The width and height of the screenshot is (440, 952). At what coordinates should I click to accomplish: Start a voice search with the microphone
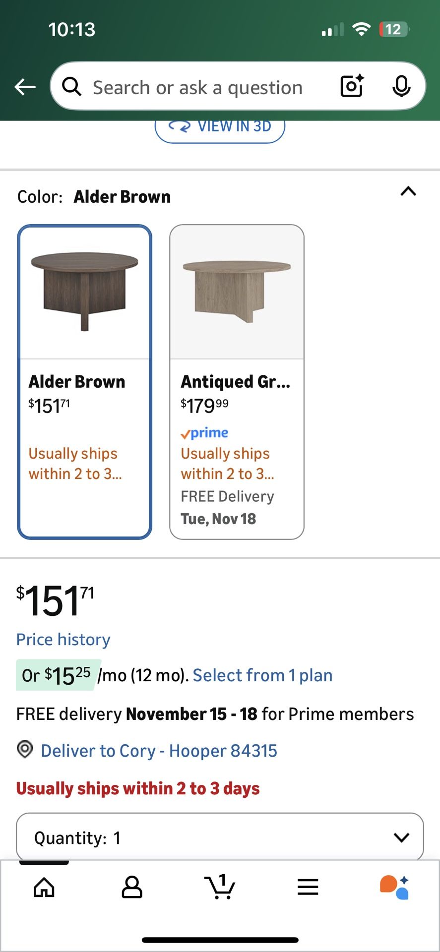pyautogui.click(x=402, y=86)
